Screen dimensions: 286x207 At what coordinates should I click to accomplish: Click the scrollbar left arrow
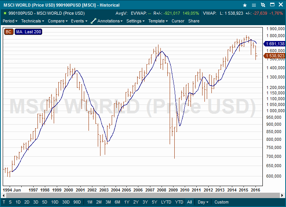click(3, 195)
